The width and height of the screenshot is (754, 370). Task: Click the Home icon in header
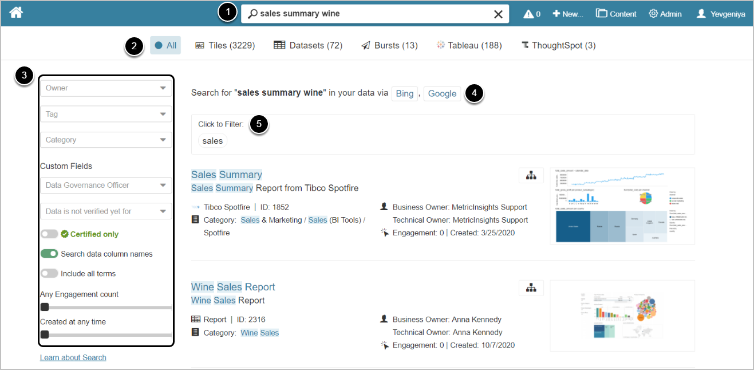tap(16, 13)
